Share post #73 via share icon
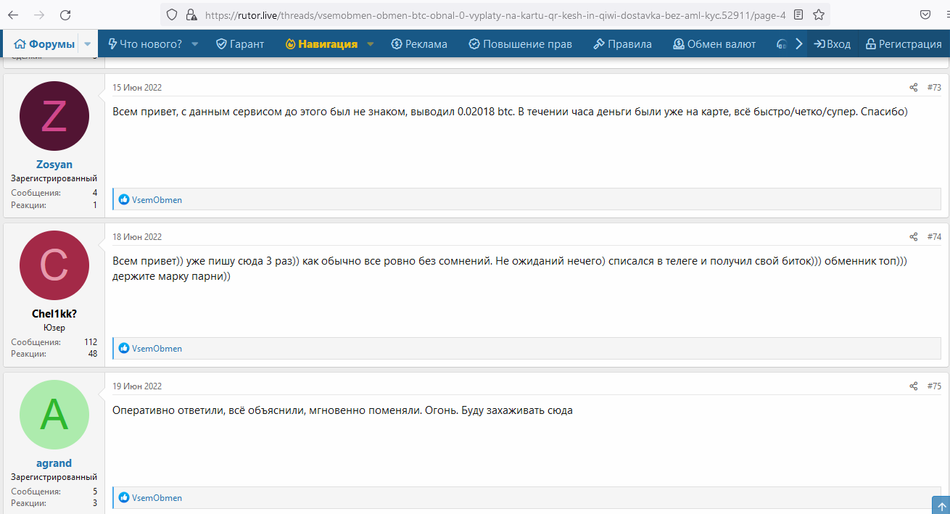950x514 pixels. (914, 88)
